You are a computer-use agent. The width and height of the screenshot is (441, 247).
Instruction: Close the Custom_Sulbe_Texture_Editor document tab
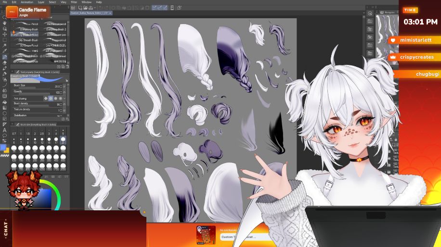click(x=110, y=13)
